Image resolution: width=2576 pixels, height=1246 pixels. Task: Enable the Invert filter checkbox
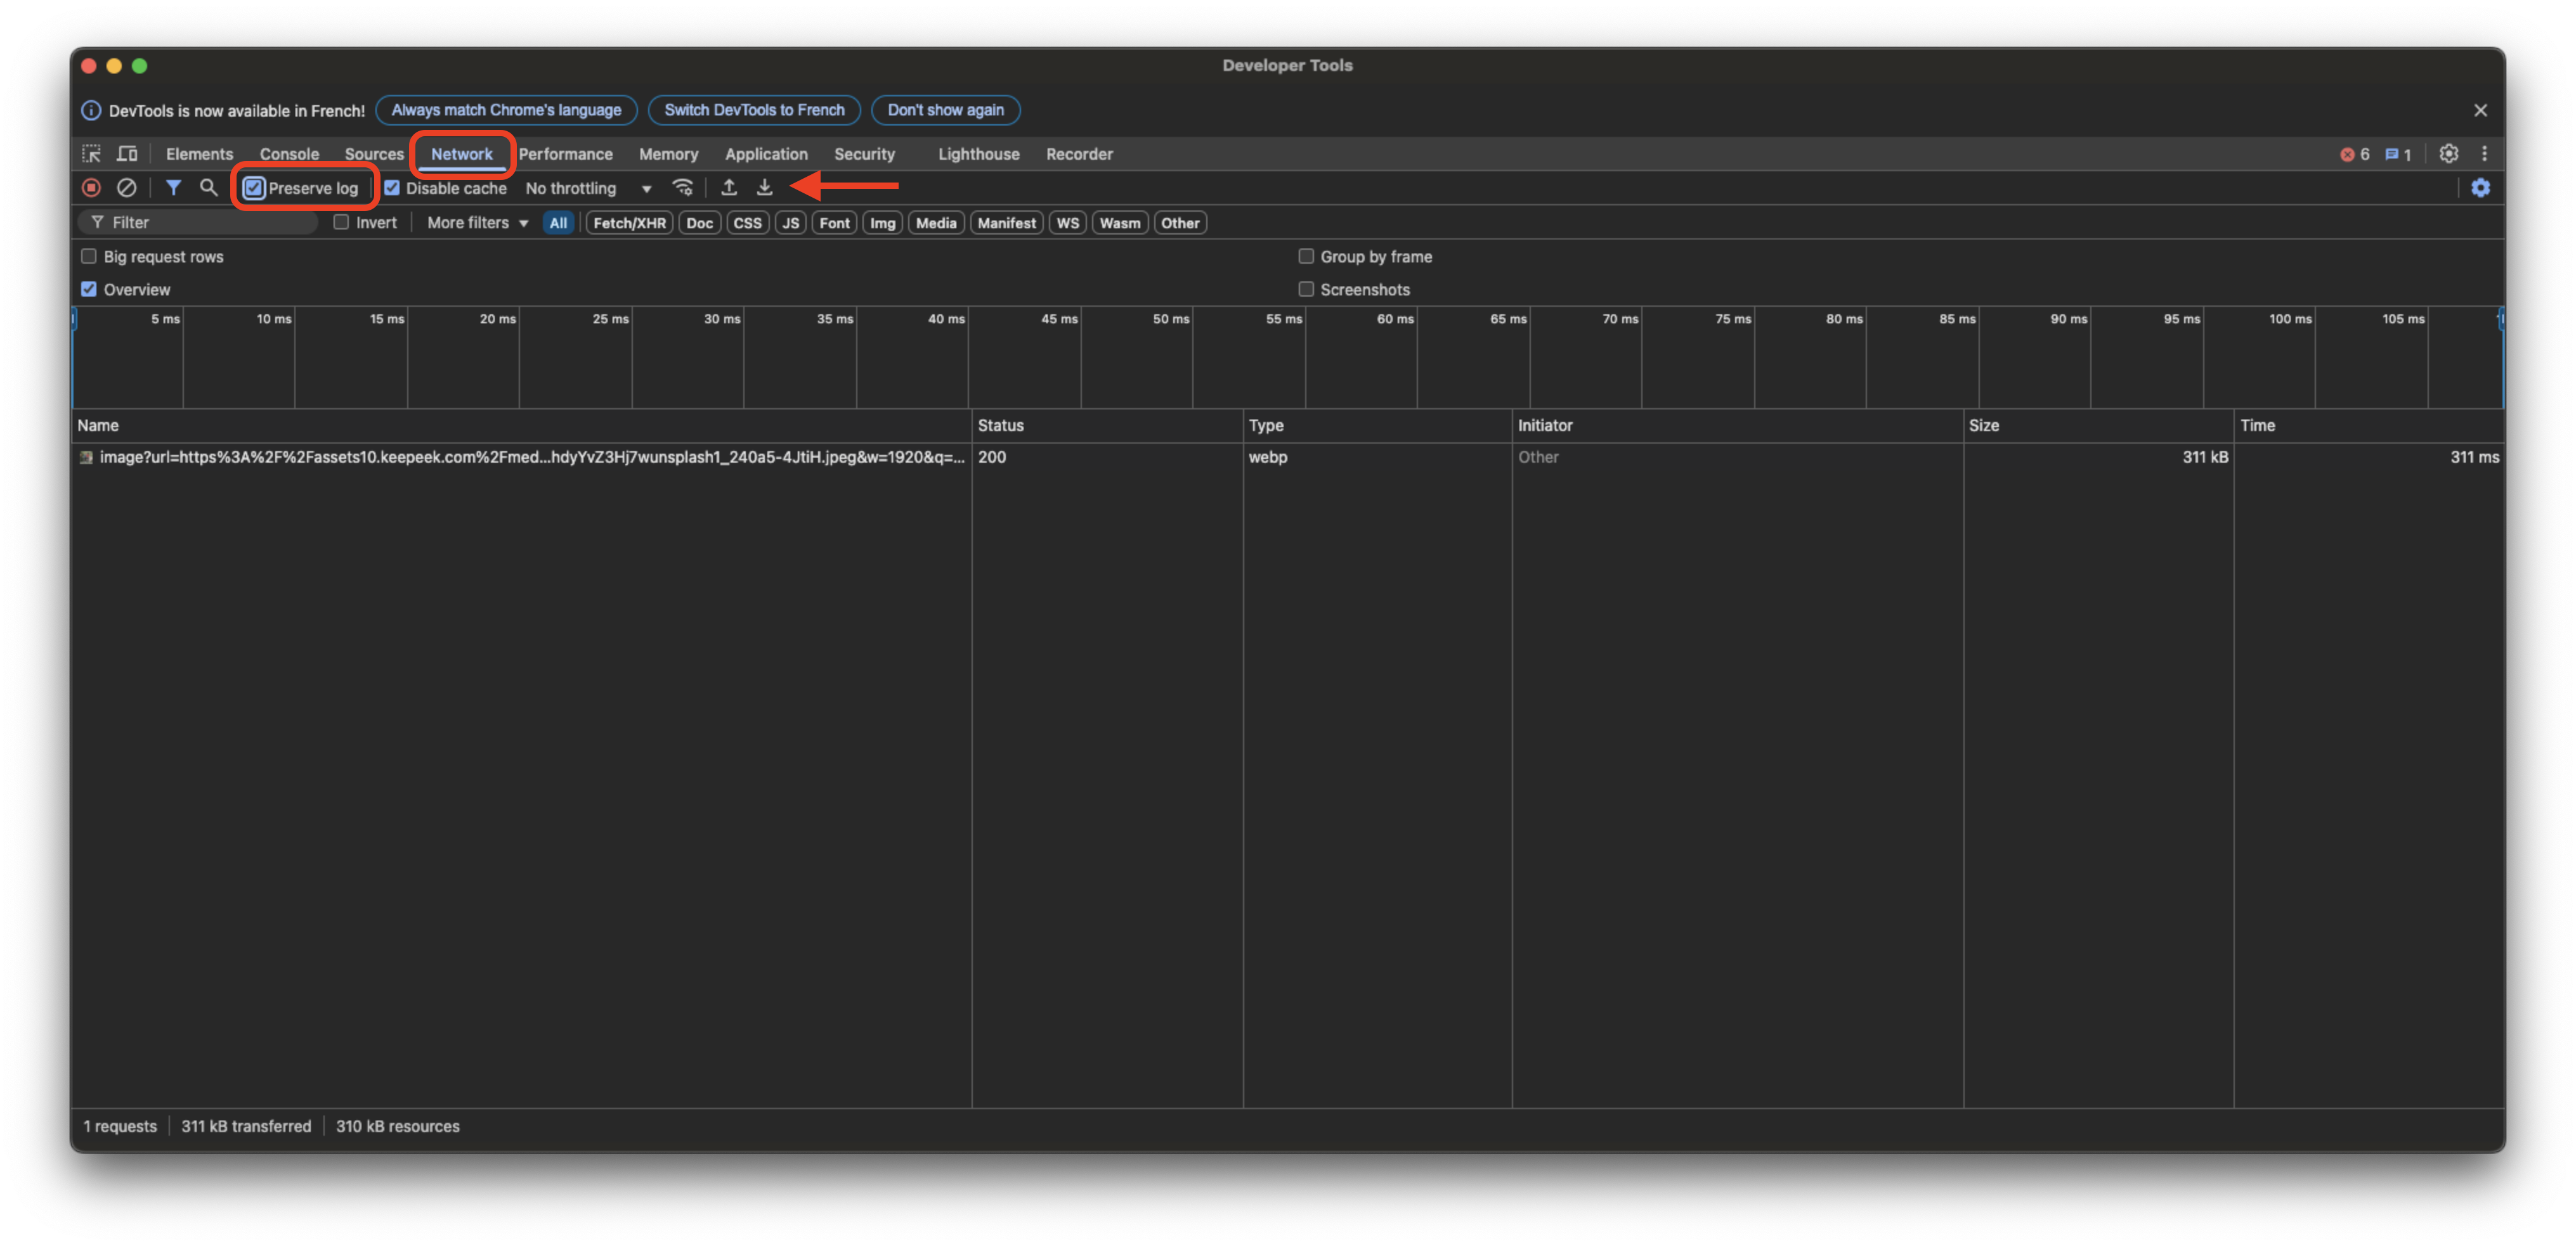click(x=341, y=223)
